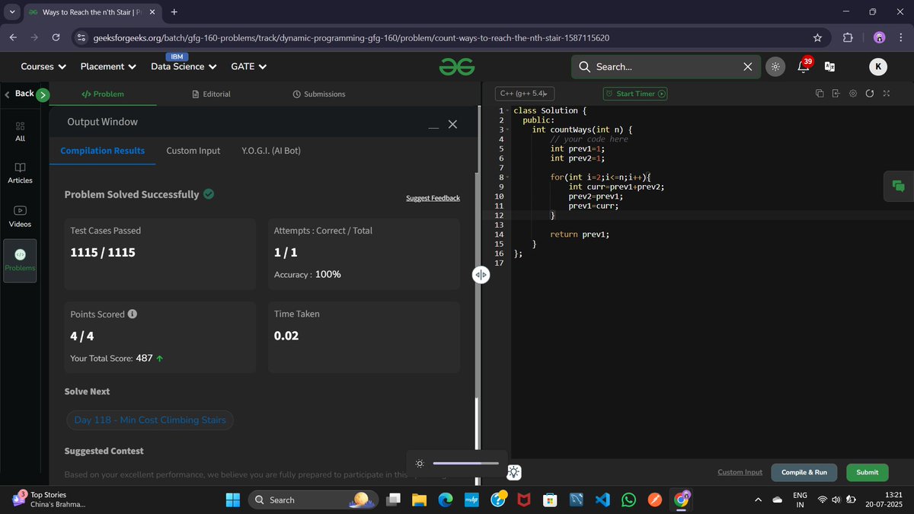Bookmark this page with the star icon
Viewport: 914px width, 514px height.
coord(817,37)
